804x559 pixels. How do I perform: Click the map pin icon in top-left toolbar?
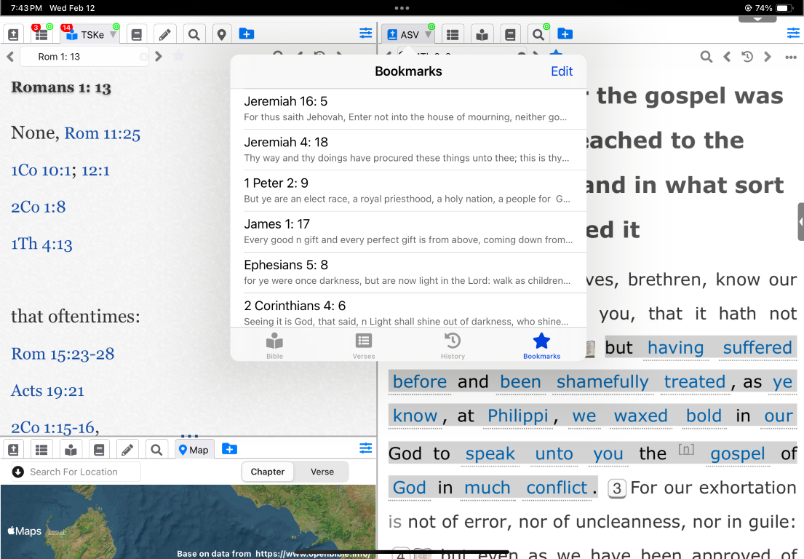coord(222,34)
